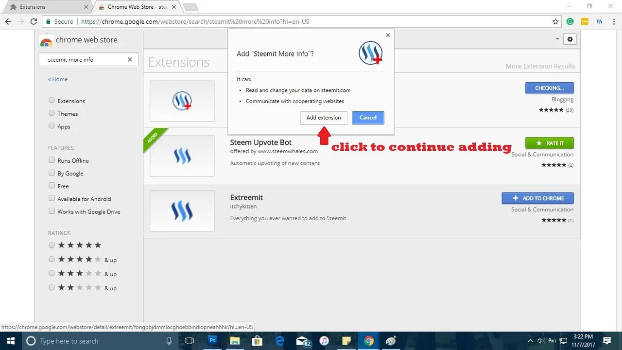The height and width of the screenshot is (350, 622).
Task: Switch to Chrome in the taskbar
Action: pos(369,341)
